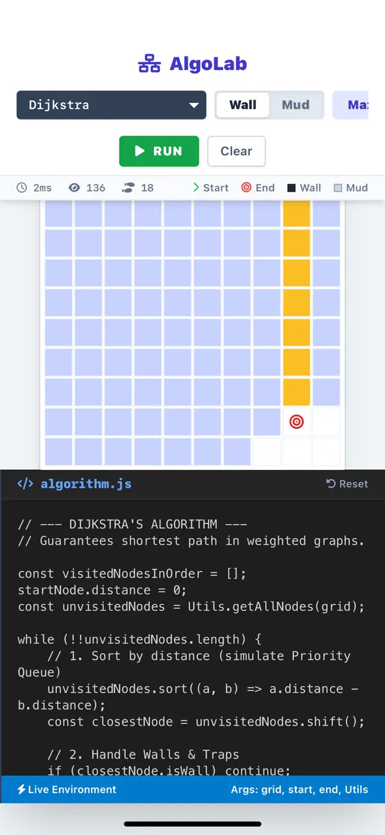
Task: Click the eye icon showing 136 visited nodes
Action: (76, 187)
